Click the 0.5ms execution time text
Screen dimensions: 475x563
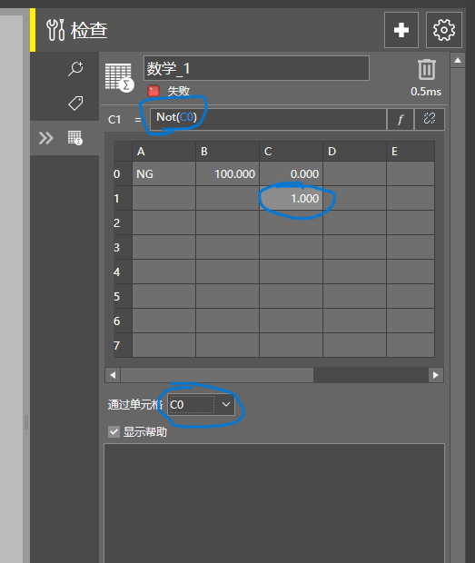click(x=426, y=92)
